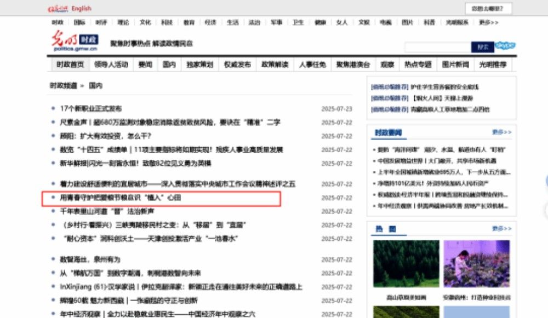The width and height of the screenshot is (548, 318).
Task: Click 国内 in the breadcrumb path
Action: coord(96,86)
